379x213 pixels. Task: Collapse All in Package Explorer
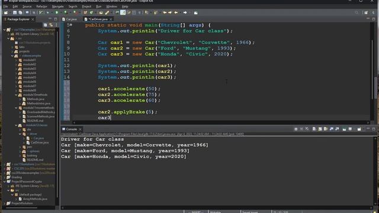pyautogui.click(x=45, y=25)
